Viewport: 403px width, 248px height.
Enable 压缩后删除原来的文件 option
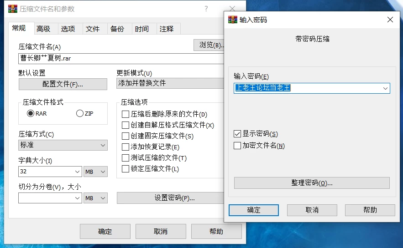[126, 114]
